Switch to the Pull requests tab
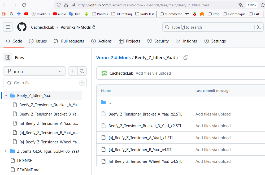Image resolution: width=265 pixels, height=175 pixels. (x=69, y=41)
